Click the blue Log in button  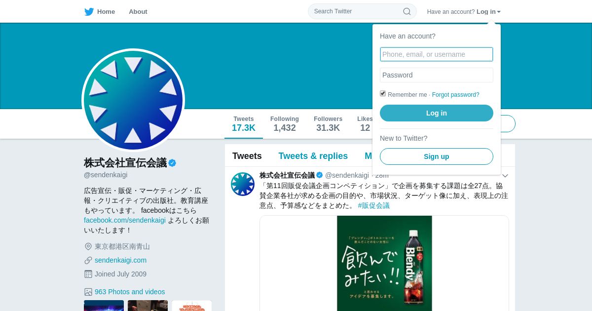point(437,113)
